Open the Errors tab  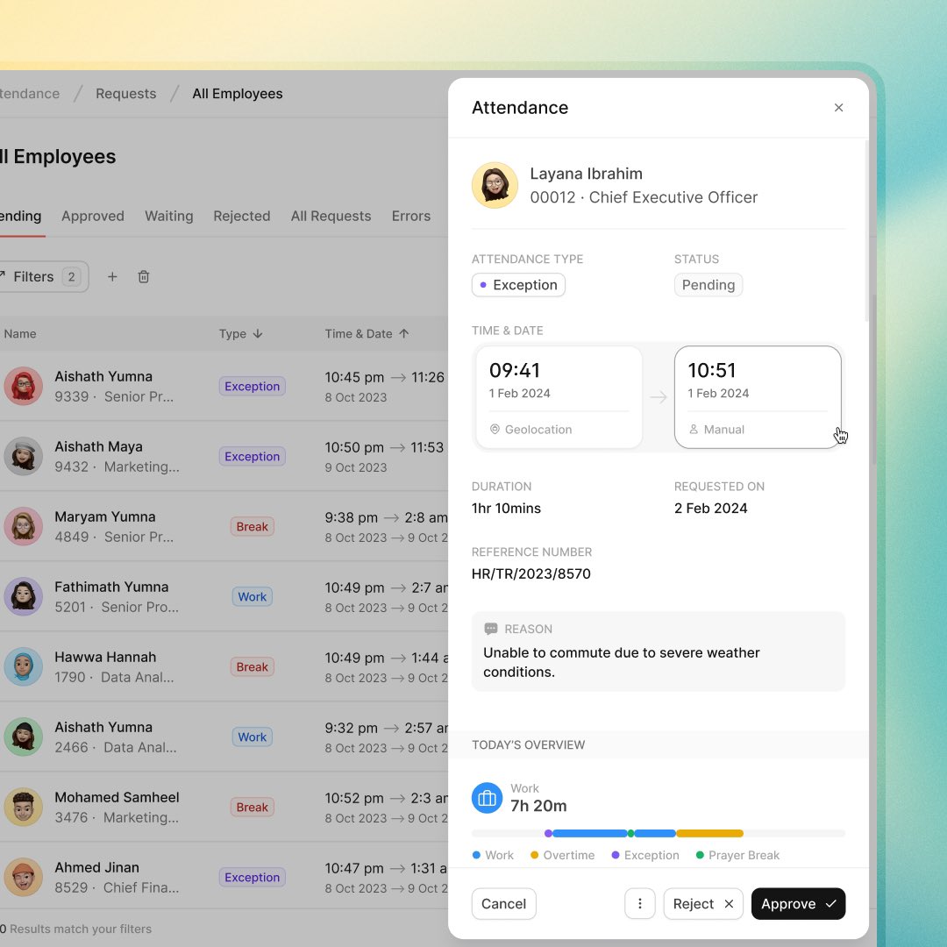pyautogui.click(x=410, y=216)
